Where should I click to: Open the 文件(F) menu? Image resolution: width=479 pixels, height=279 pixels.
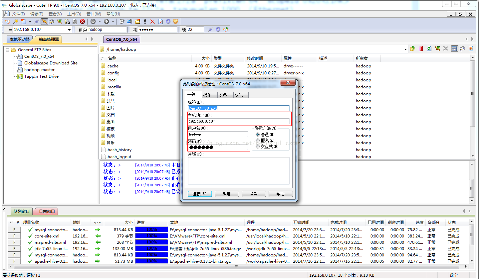pos(18,14)
